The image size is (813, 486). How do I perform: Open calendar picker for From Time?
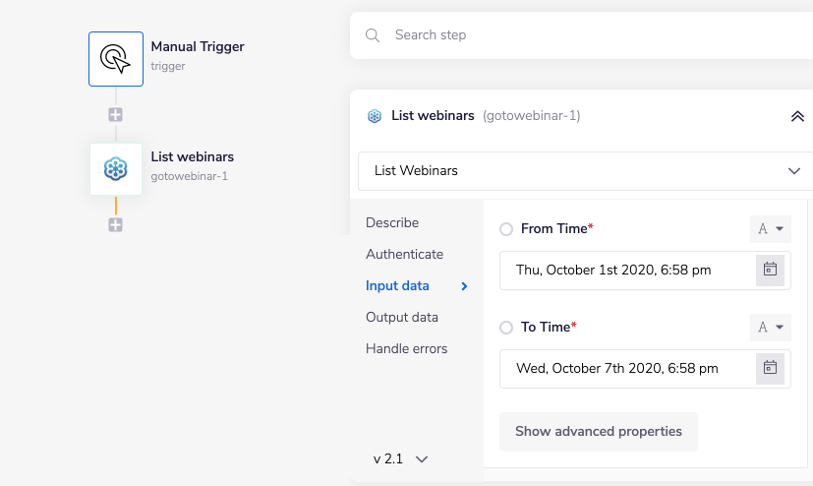point(770,270)
